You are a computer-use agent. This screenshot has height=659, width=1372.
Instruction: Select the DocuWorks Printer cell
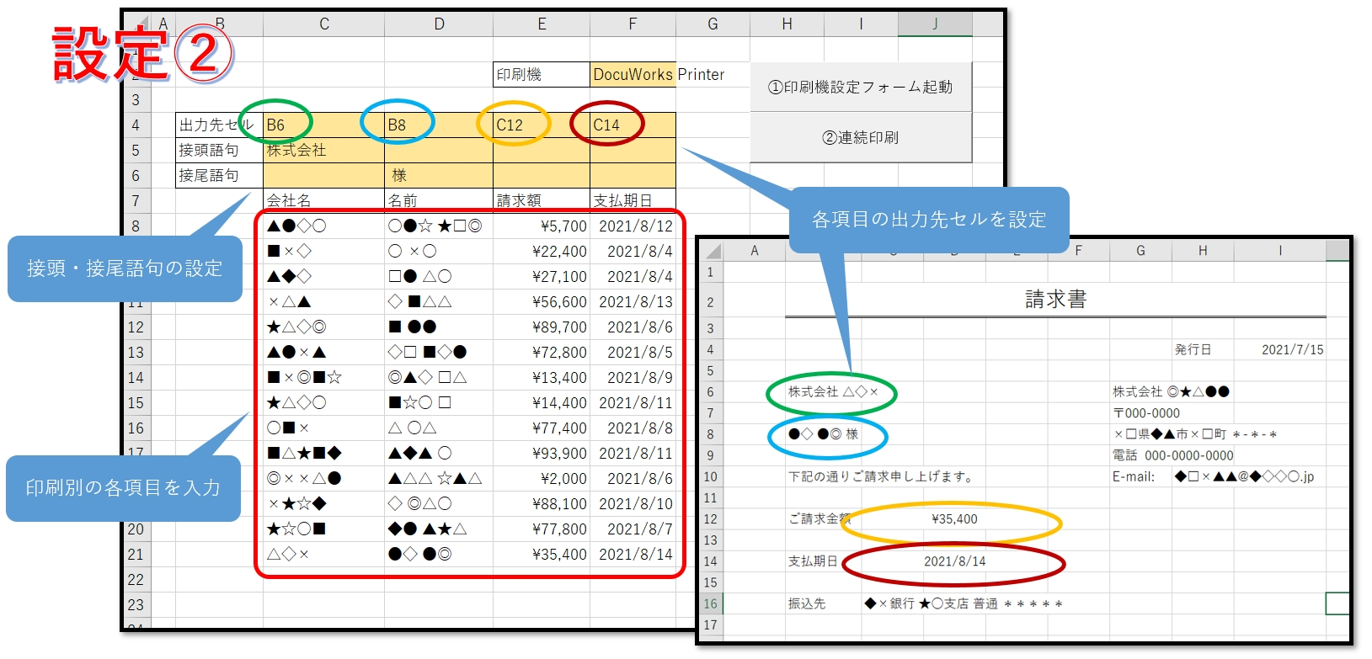(x=633, y=74)
